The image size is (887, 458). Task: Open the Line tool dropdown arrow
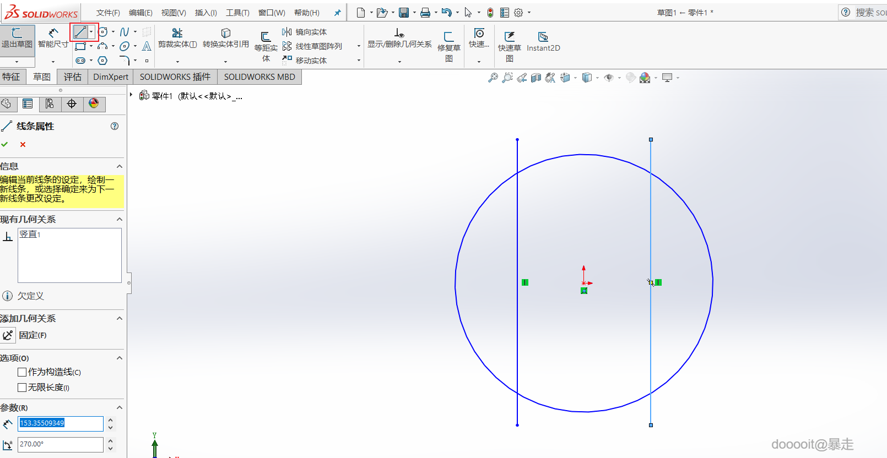coord(91,32)
